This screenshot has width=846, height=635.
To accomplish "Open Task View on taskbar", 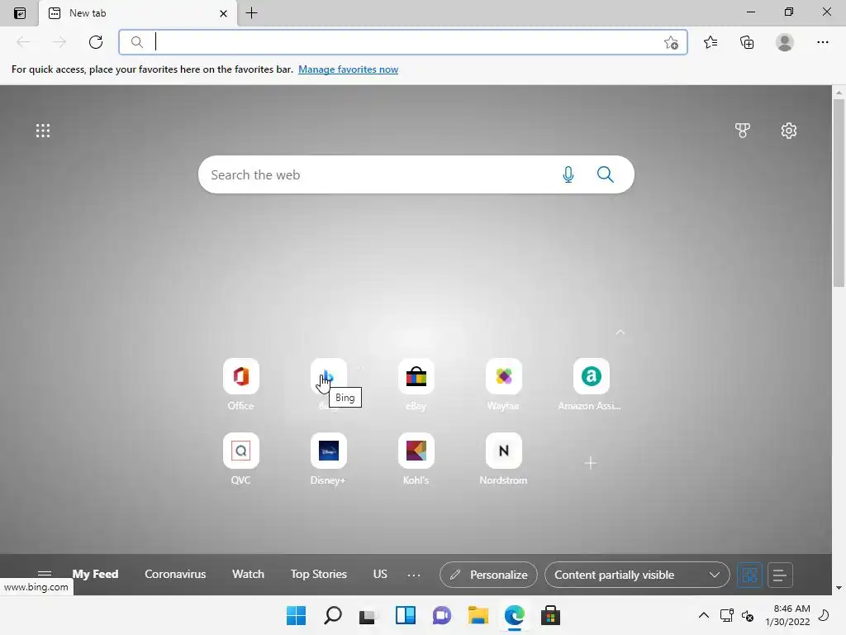I will click(x=368, y=615).
